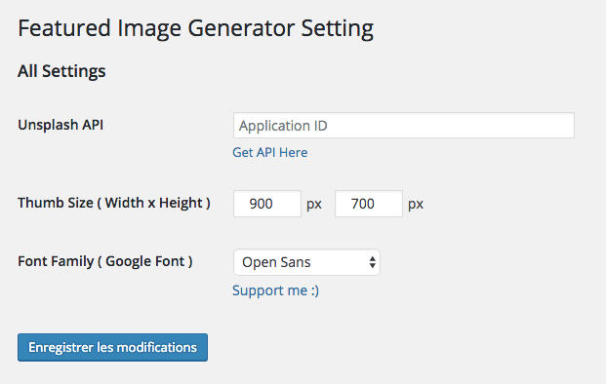Select the thumb height field showing 700

369,204
